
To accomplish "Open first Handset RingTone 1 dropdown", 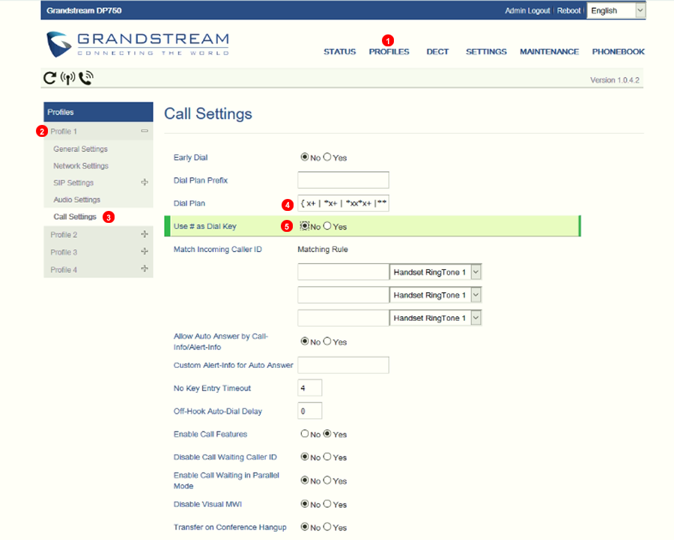I will [435, 272].
